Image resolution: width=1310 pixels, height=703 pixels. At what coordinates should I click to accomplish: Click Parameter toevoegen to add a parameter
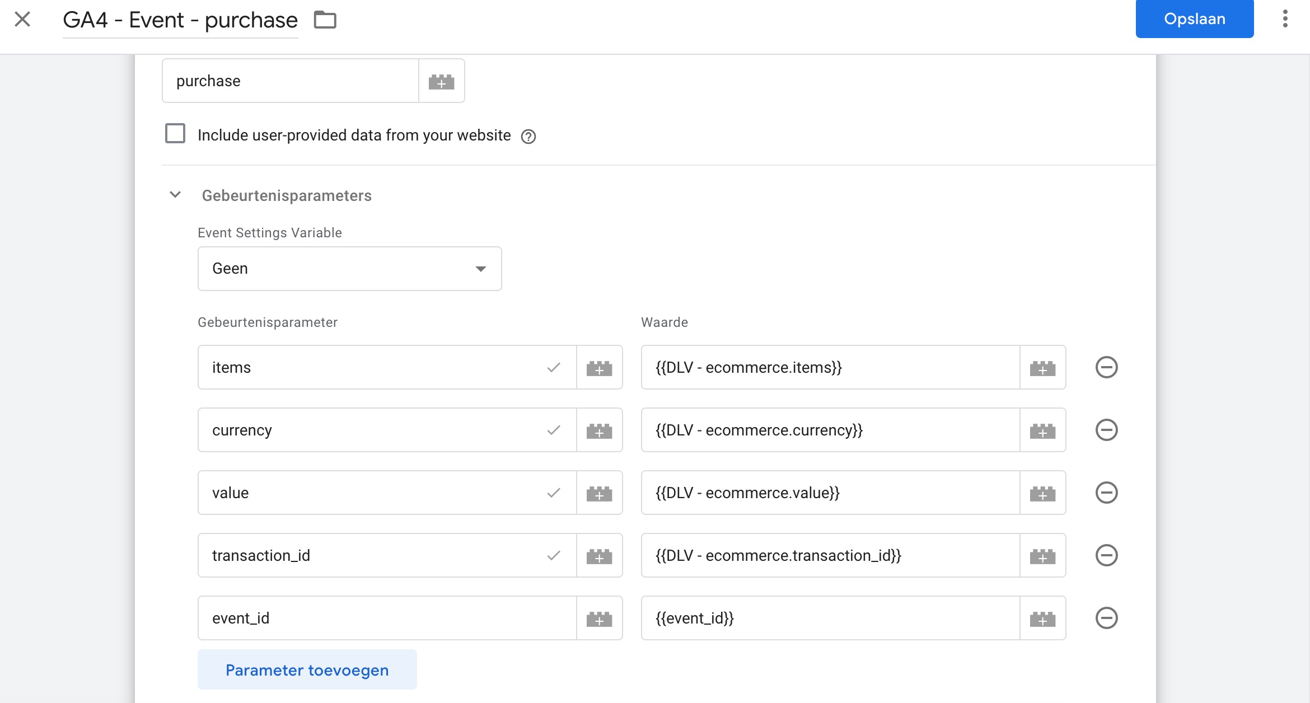click(307, 669)
